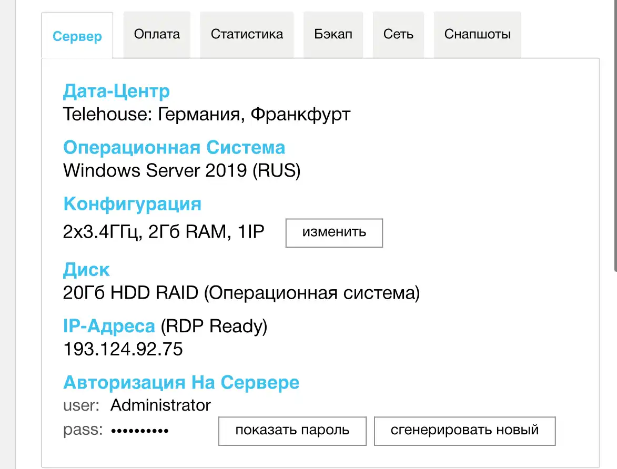617x469 pixels.
Task: Click the изменить configuration button
Action: click(x=334, y=233)
